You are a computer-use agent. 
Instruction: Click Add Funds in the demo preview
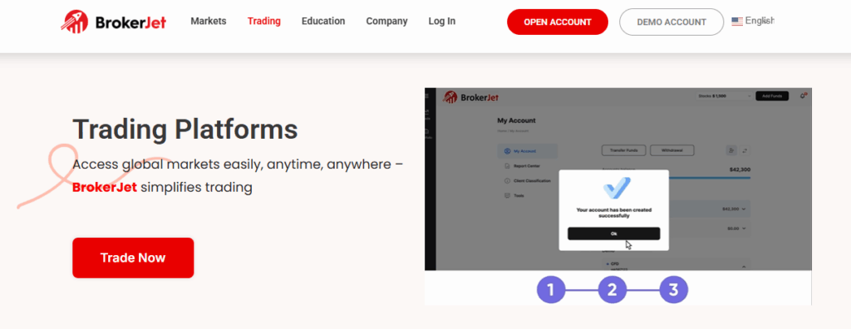tap(772, 96)
